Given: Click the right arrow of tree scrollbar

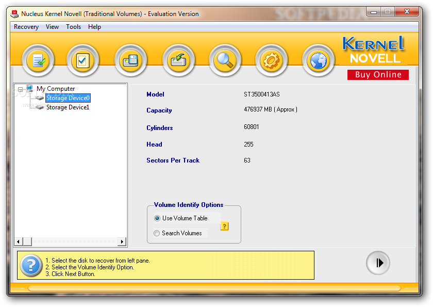Looking at the screenshot, I should coord(122,242).
